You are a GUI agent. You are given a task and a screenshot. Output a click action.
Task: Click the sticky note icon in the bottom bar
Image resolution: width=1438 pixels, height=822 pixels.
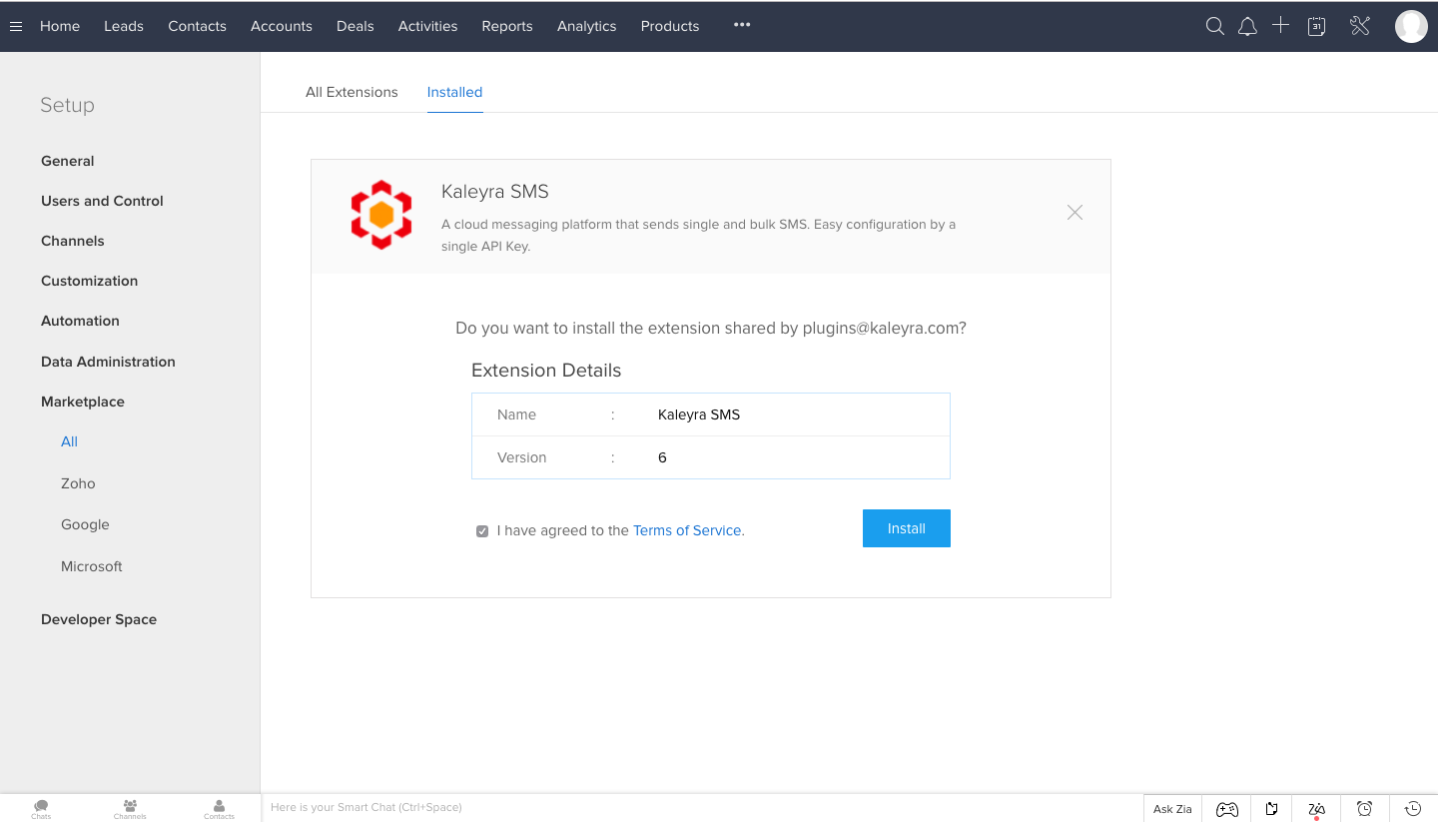[1271, 809]
